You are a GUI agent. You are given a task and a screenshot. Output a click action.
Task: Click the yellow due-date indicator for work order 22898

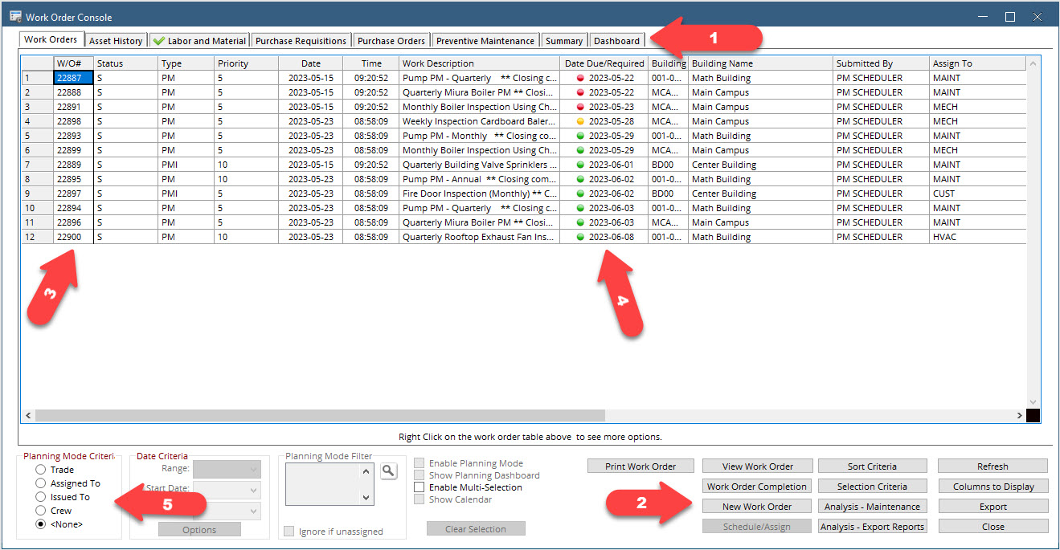(x=580, y=121)
